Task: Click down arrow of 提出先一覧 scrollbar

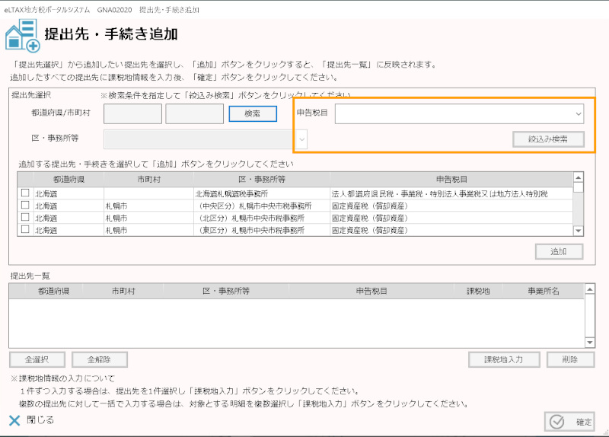Action: click(x=590, y=343)
